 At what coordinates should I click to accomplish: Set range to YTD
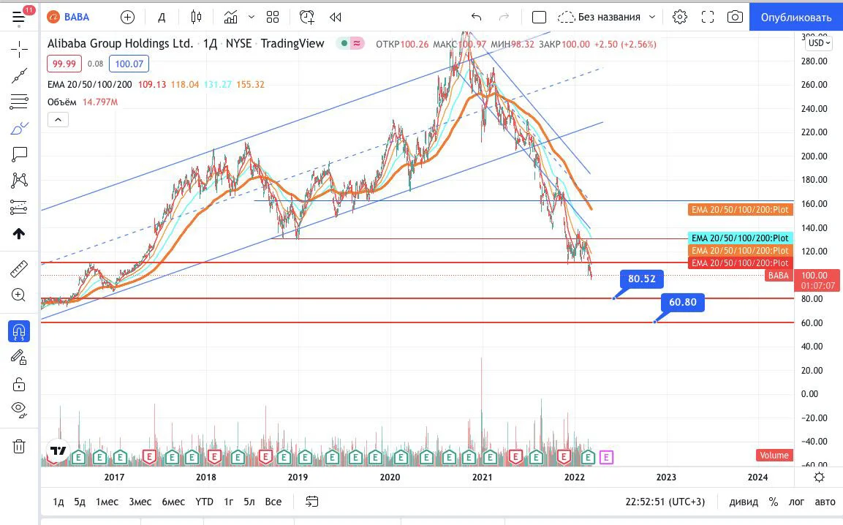pyautogui.click(x=204, y=502)
